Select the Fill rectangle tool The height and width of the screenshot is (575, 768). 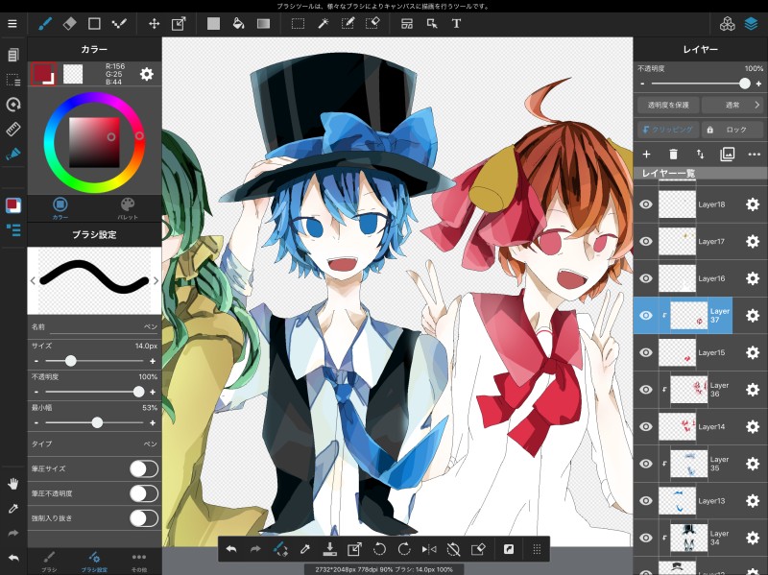(x=213, y=23)
